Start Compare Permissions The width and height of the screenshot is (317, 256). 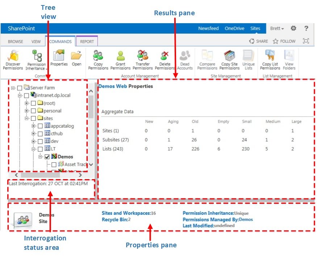click(207, 60)
